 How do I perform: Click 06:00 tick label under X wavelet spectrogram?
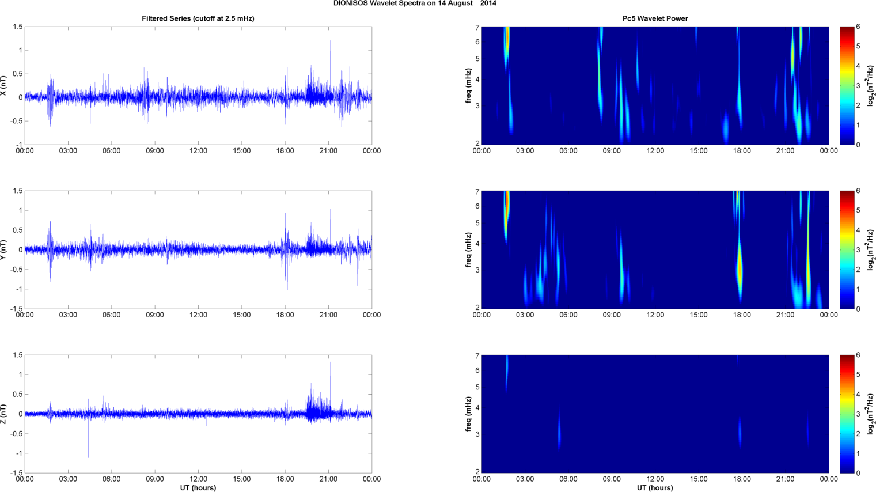[568, 151]
